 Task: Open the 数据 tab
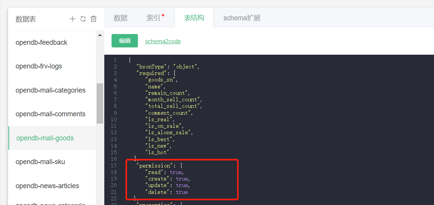[x=121, y=18]
